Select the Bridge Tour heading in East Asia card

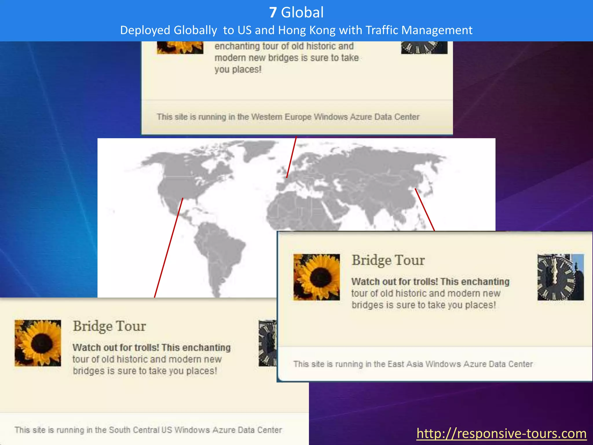tap(388, 260)
